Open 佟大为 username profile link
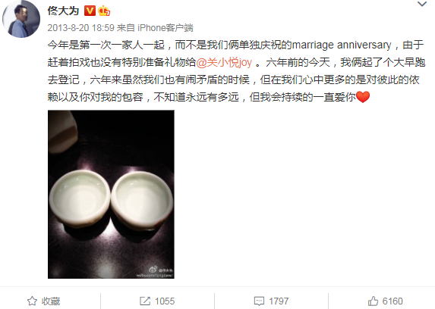Viewport: 435px width, 309px height. click(63, 11)
